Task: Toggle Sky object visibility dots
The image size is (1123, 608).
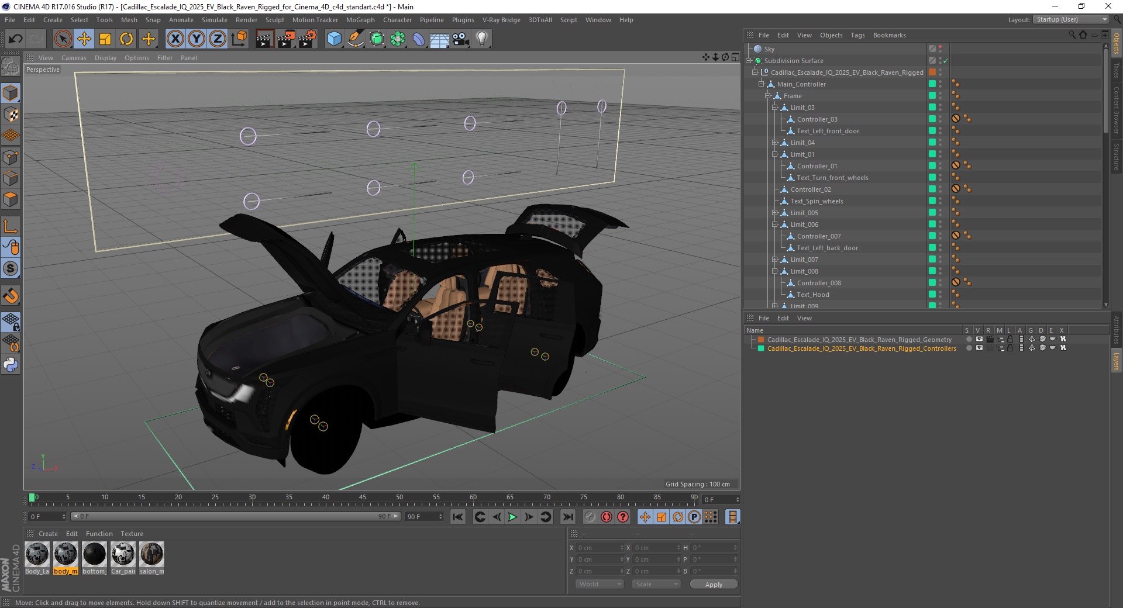Action: pos(941,49)
